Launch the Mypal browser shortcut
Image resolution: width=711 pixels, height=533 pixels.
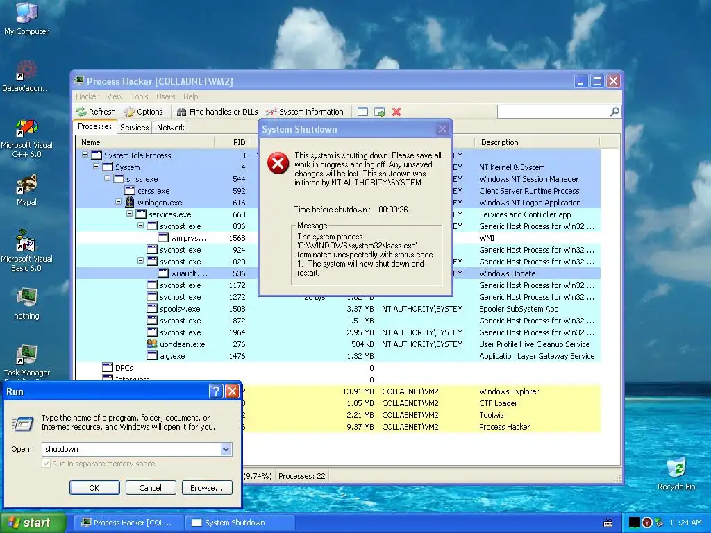[26, 189]
